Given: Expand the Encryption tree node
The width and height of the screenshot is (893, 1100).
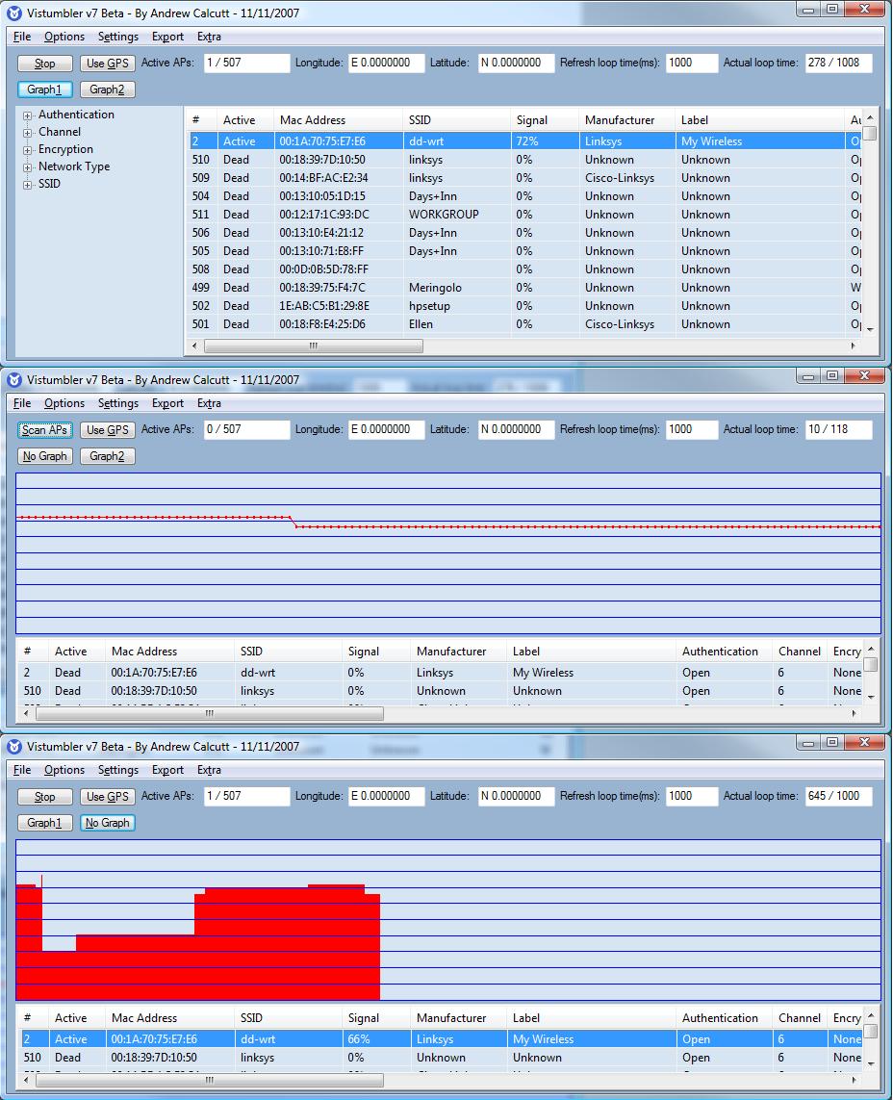Looking at the screenshot, I should (27, 150).
